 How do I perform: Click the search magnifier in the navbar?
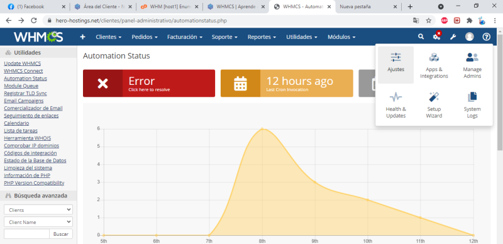point(421,37)
